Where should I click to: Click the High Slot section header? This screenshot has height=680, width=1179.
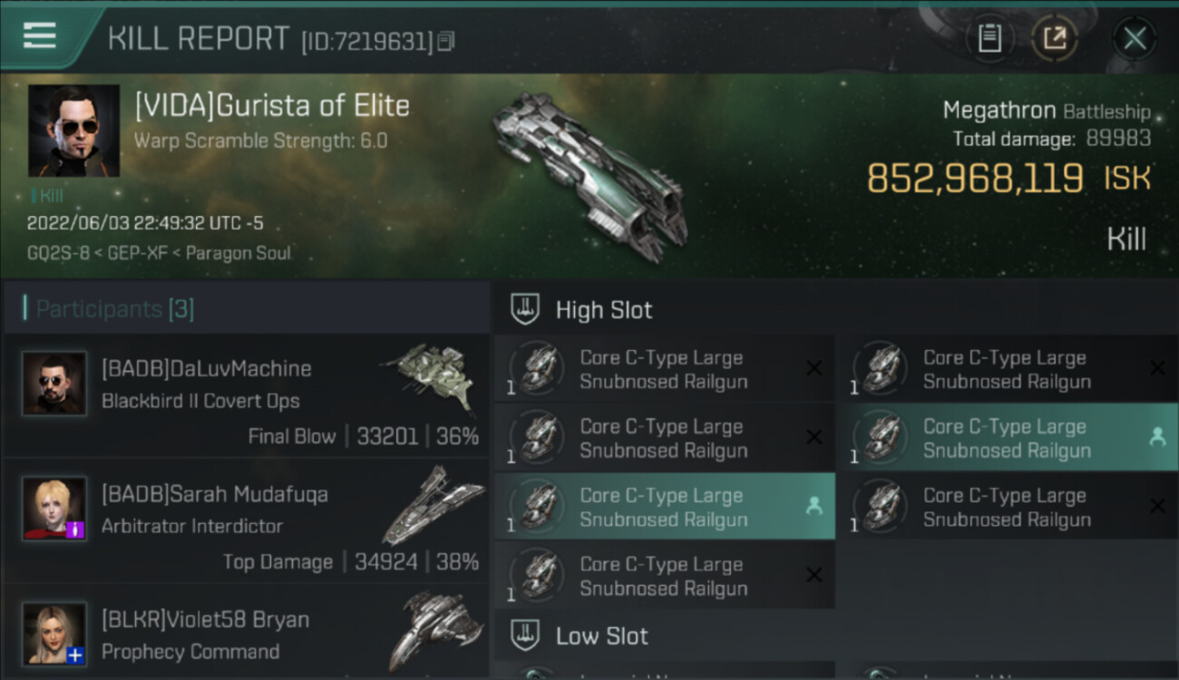click(x=603, y=310)
